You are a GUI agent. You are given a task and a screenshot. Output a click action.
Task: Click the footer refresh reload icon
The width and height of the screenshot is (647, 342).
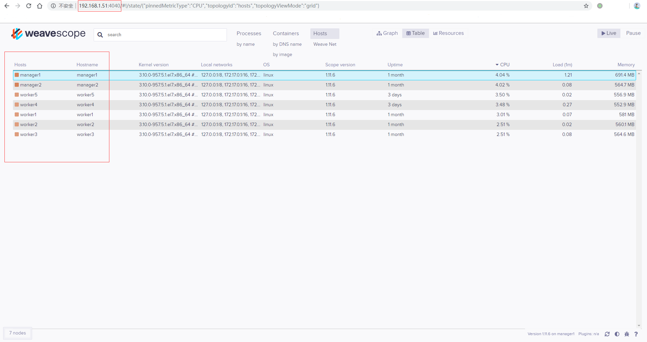pos(607,334)
